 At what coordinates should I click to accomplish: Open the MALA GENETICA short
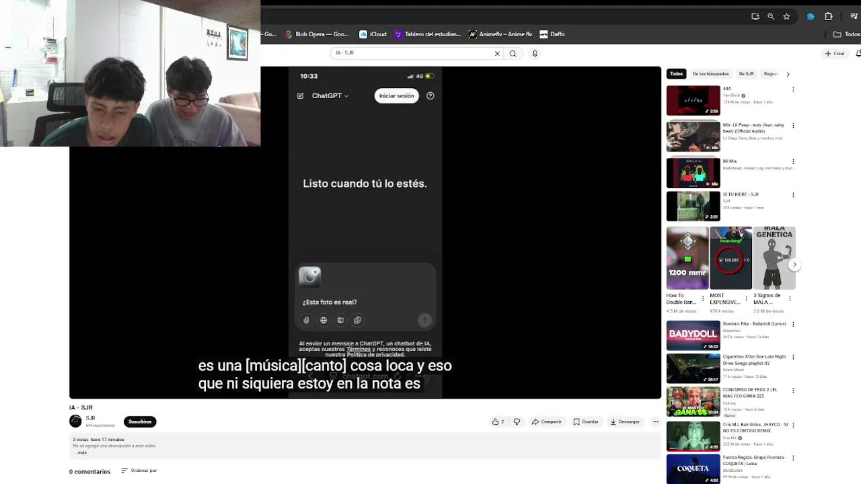[x=774, y=258]
